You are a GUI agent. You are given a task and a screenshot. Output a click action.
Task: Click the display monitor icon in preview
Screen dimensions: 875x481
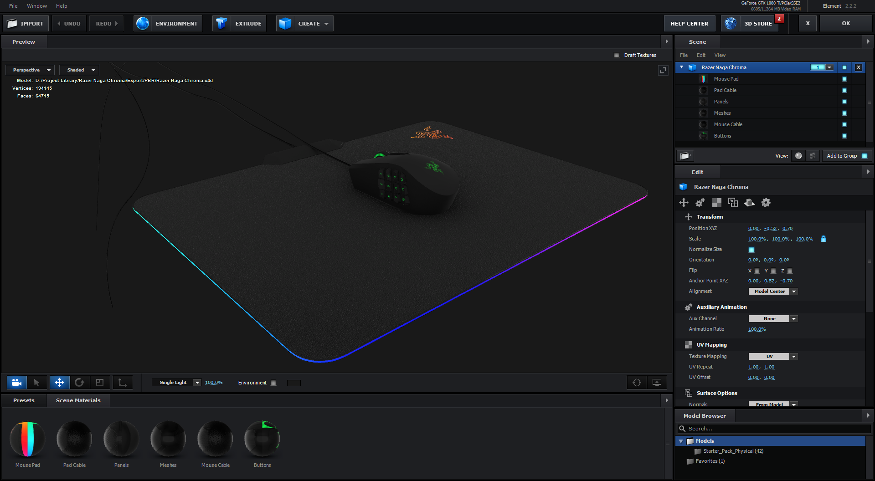pyautogui.click(x=657, y=383)
